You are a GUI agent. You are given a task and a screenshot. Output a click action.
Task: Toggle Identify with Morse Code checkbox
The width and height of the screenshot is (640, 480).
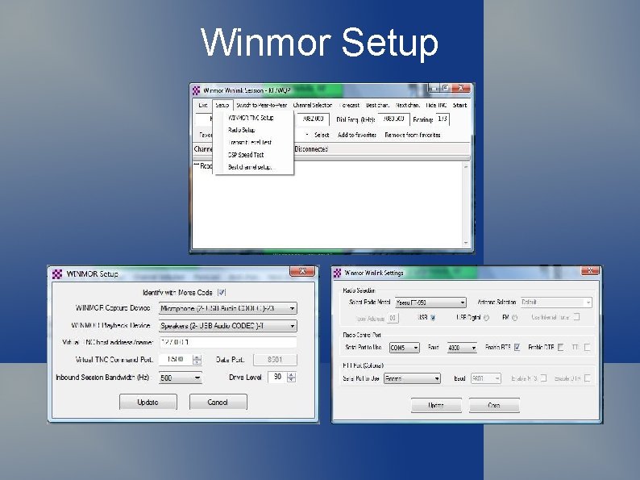[x=222, y=293]
